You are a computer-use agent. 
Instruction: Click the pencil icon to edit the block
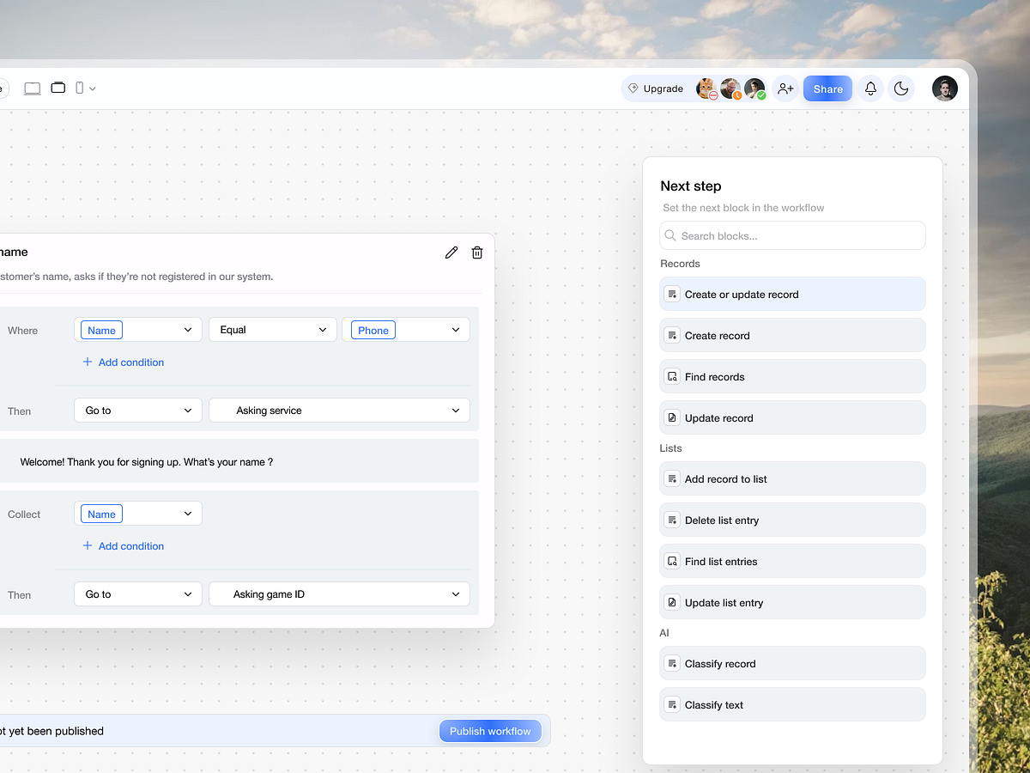451,252
